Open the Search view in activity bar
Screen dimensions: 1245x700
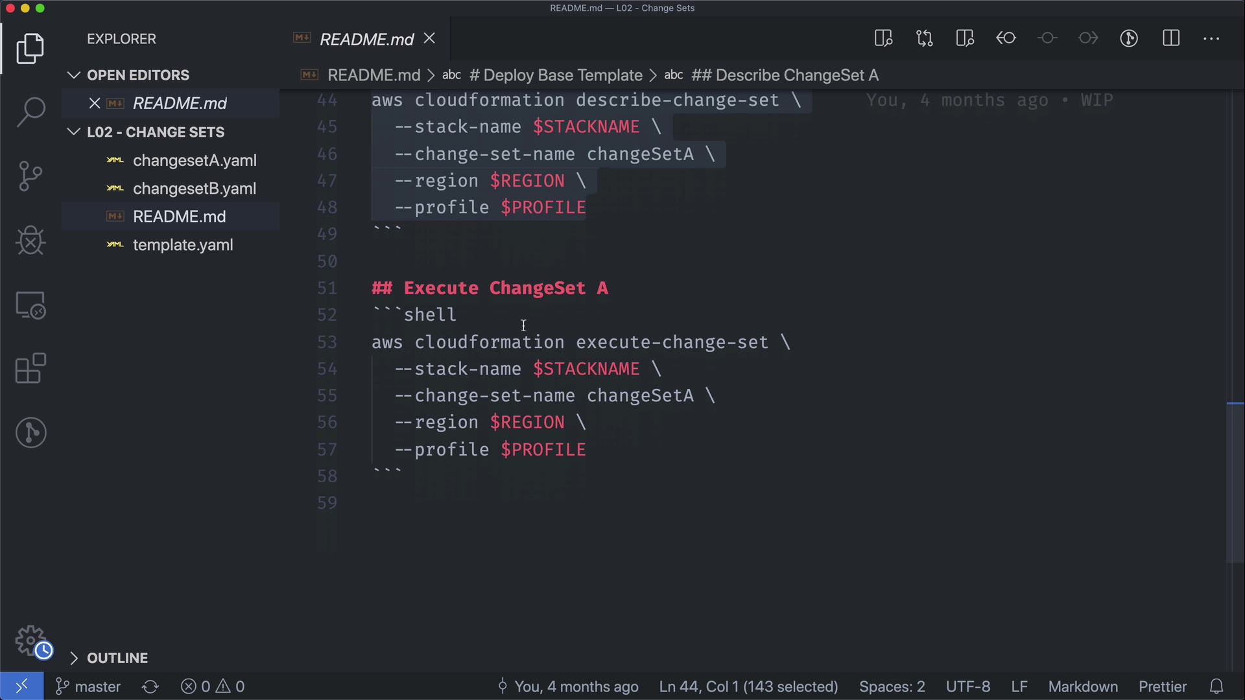click(x=30, y=111)
